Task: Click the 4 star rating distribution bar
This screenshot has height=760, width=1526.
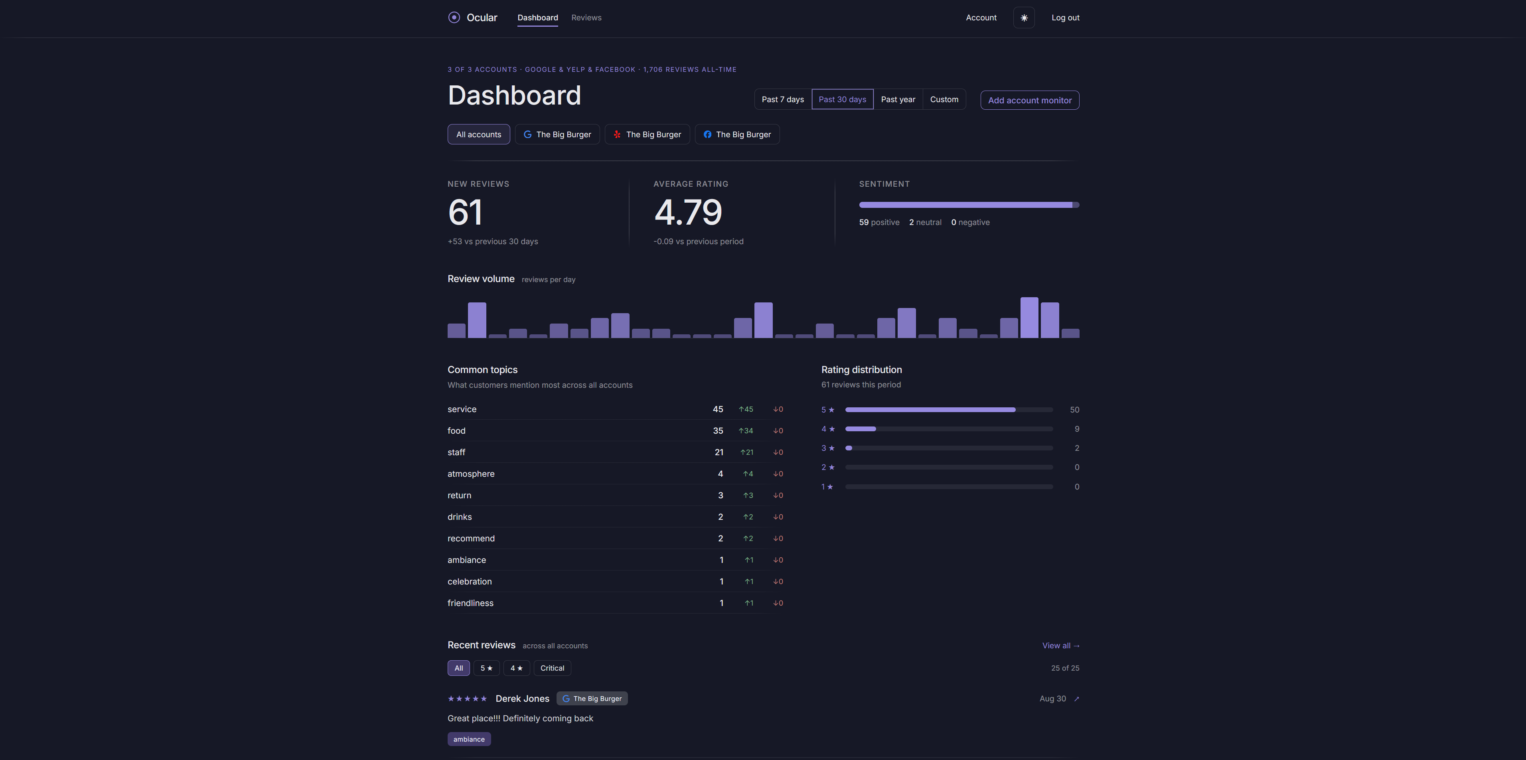Action: 948,429
